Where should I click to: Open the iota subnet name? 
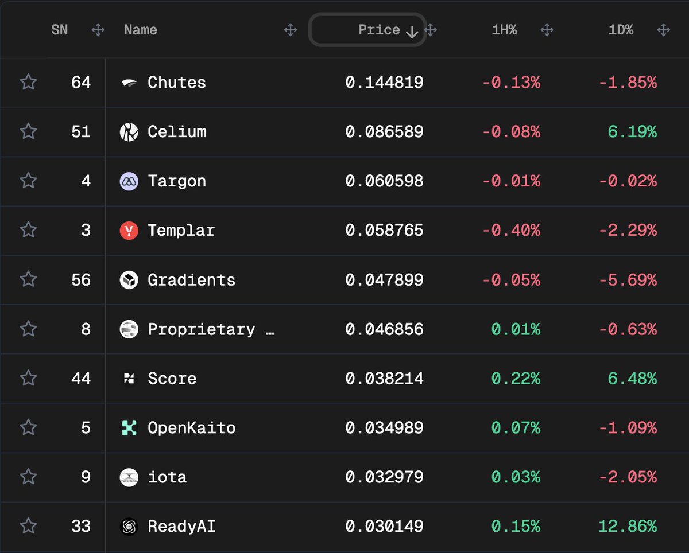pos(167,477)
